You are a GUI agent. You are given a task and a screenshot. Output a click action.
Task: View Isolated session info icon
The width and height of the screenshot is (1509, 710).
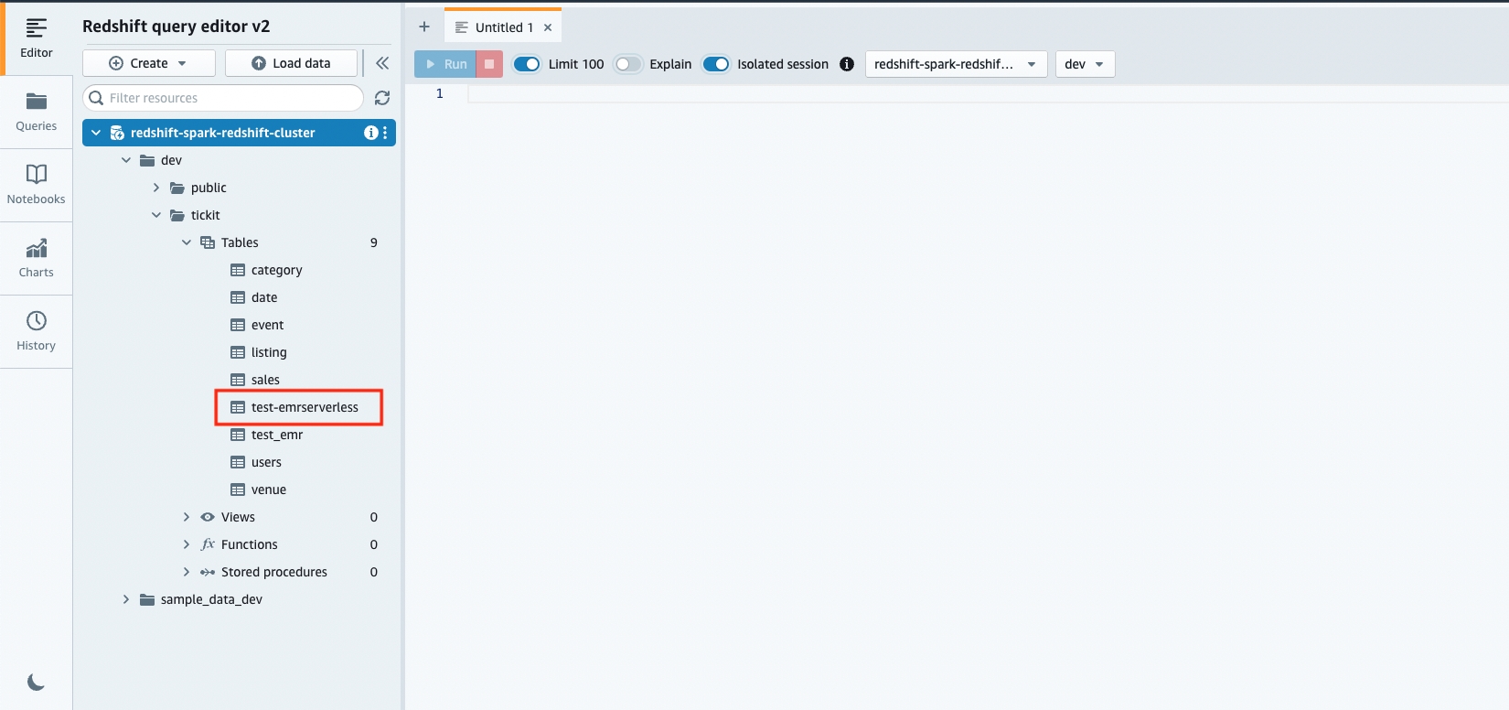(847, 64)
